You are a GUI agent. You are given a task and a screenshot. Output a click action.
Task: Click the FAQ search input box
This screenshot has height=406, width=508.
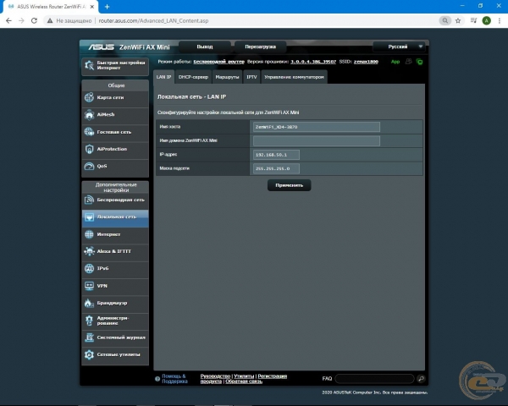click(x=374, y=378)
